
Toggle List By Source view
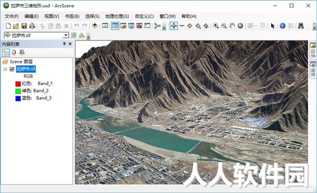[14, 53]
